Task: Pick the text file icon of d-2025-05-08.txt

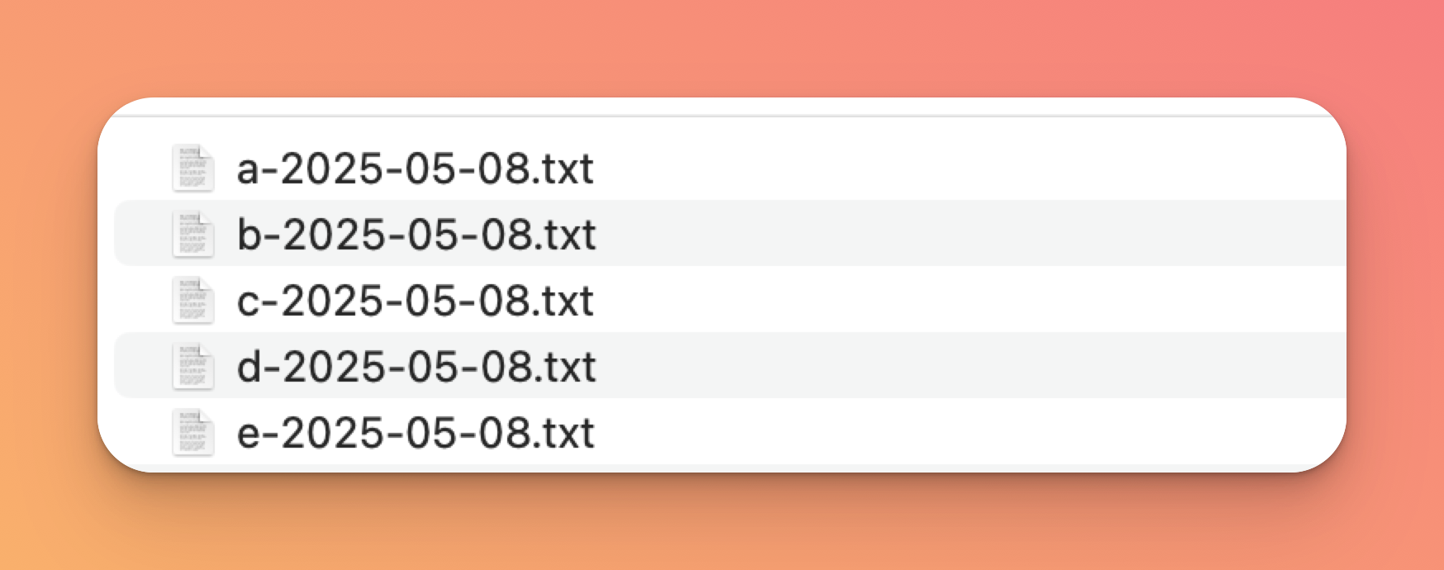Action: tap(193, 366)
